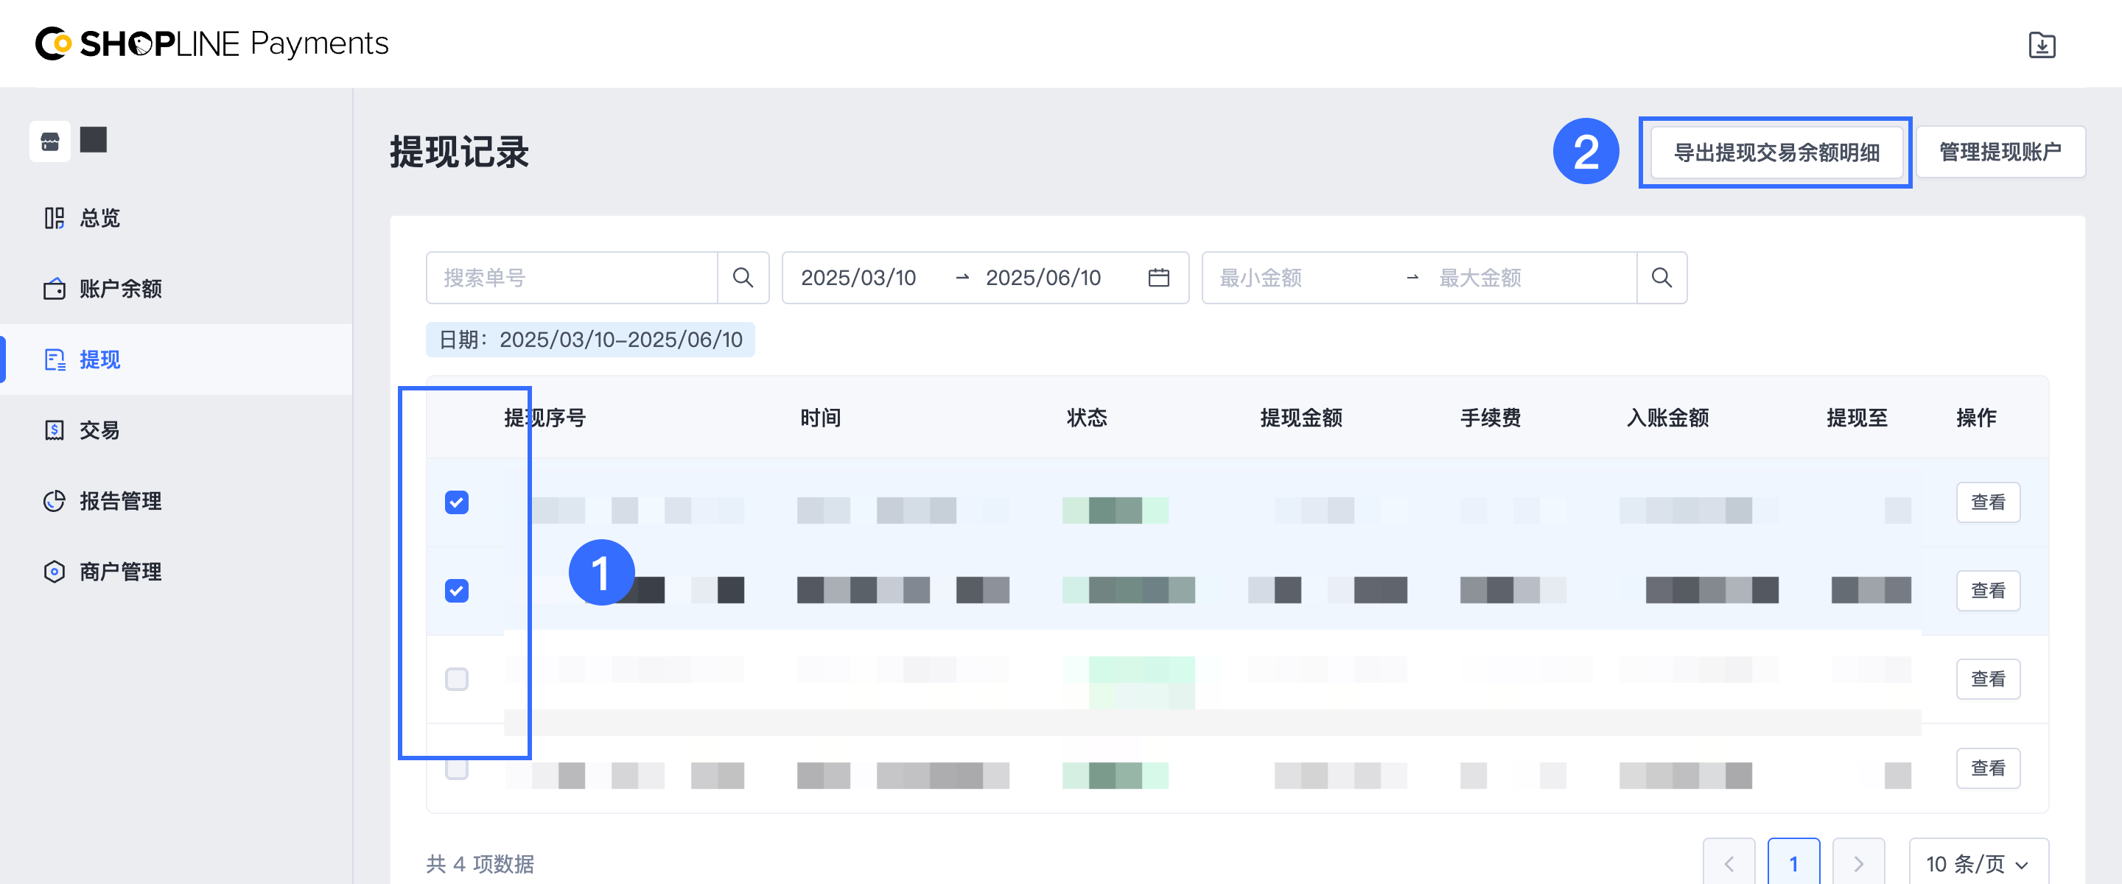Check the third row checkbox
This screenshot has width=2122, height=884.
click(456, 680)
